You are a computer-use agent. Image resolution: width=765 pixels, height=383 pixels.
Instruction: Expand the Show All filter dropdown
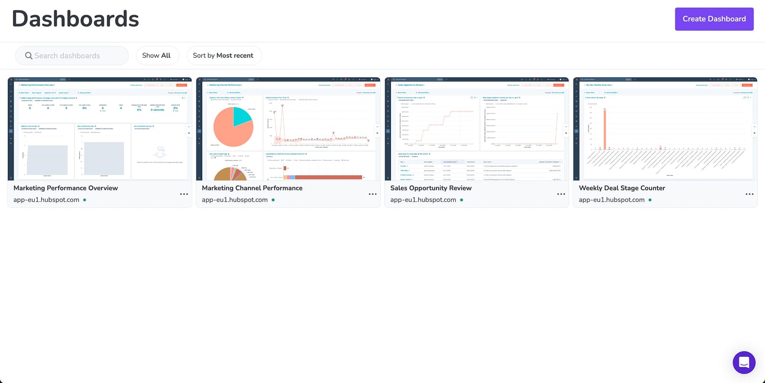point(157,55)
